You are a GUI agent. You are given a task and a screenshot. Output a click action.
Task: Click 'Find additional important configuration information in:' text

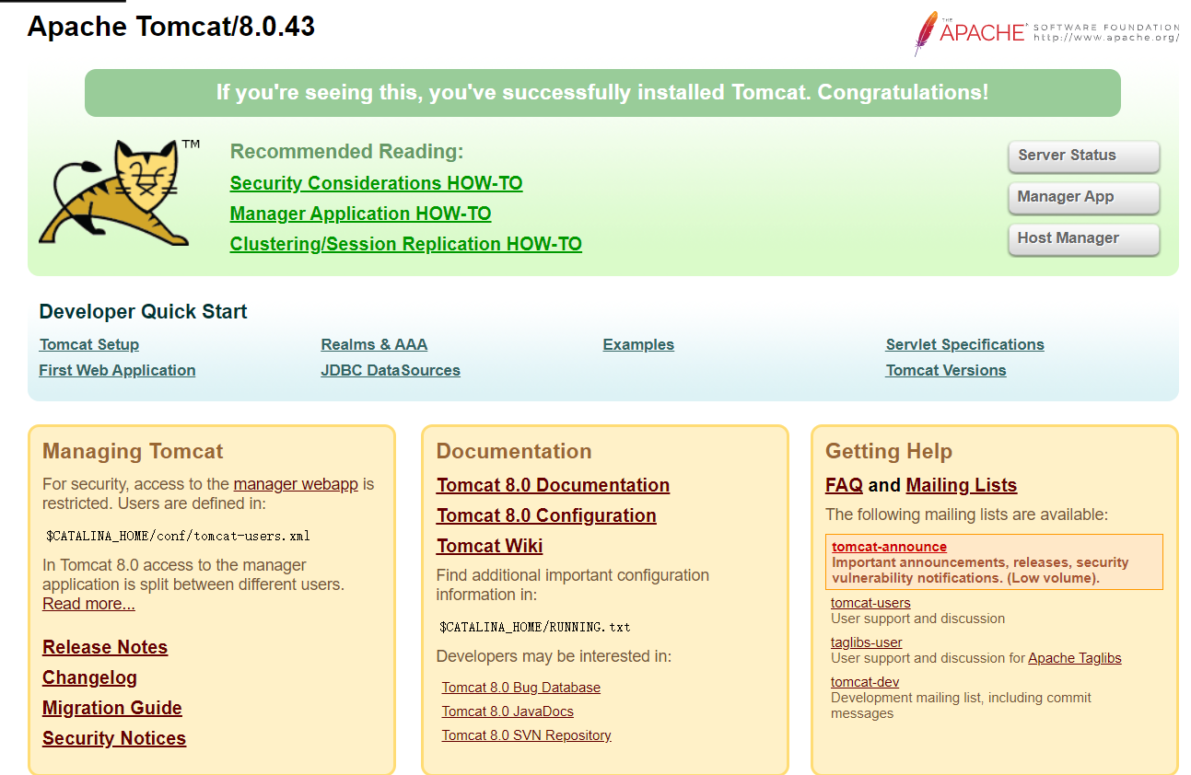573,584
